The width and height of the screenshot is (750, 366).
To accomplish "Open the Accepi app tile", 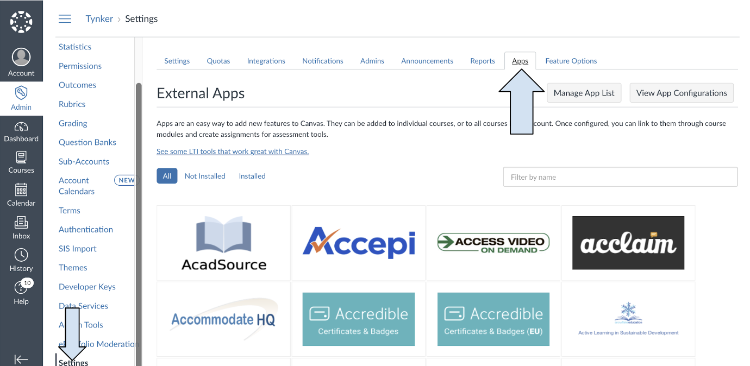I will tap(358, 243).
